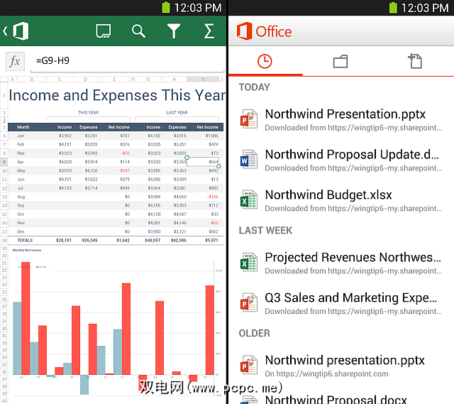Open the New document tab
The width and height of the screenshot is (454, 404).
pos(415,62)
